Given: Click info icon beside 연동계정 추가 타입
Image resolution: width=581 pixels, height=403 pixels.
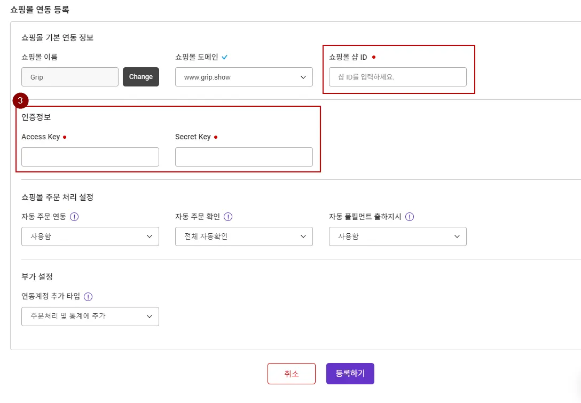Looking at the screenshot, I should click(x=88, y=297).
